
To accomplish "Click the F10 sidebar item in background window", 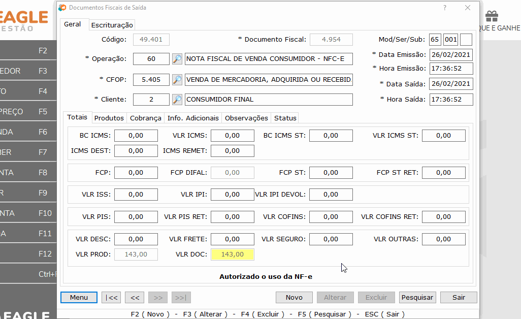I will pos(28,213).
